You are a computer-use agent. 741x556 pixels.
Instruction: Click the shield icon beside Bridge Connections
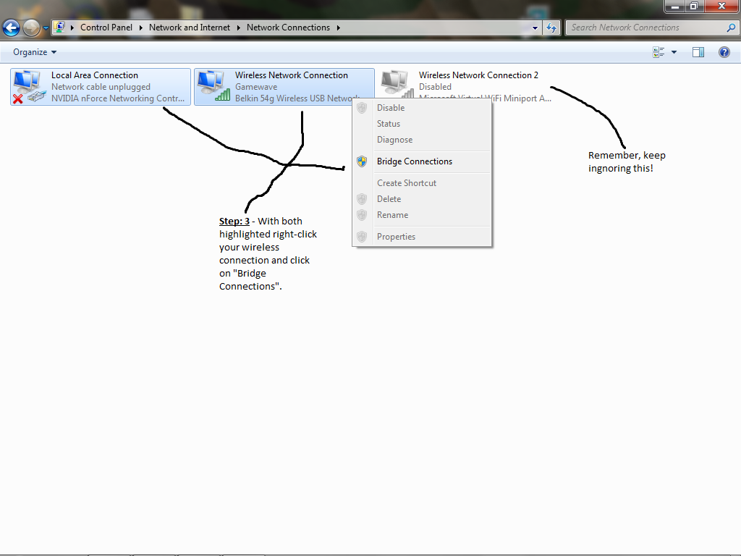coord(362,161)
